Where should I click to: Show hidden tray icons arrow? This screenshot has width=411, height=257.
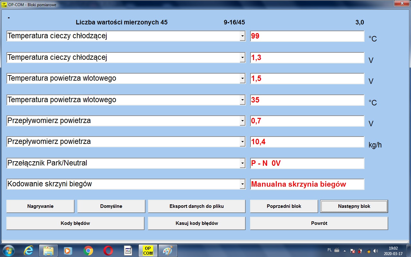[x=345, y=251]
